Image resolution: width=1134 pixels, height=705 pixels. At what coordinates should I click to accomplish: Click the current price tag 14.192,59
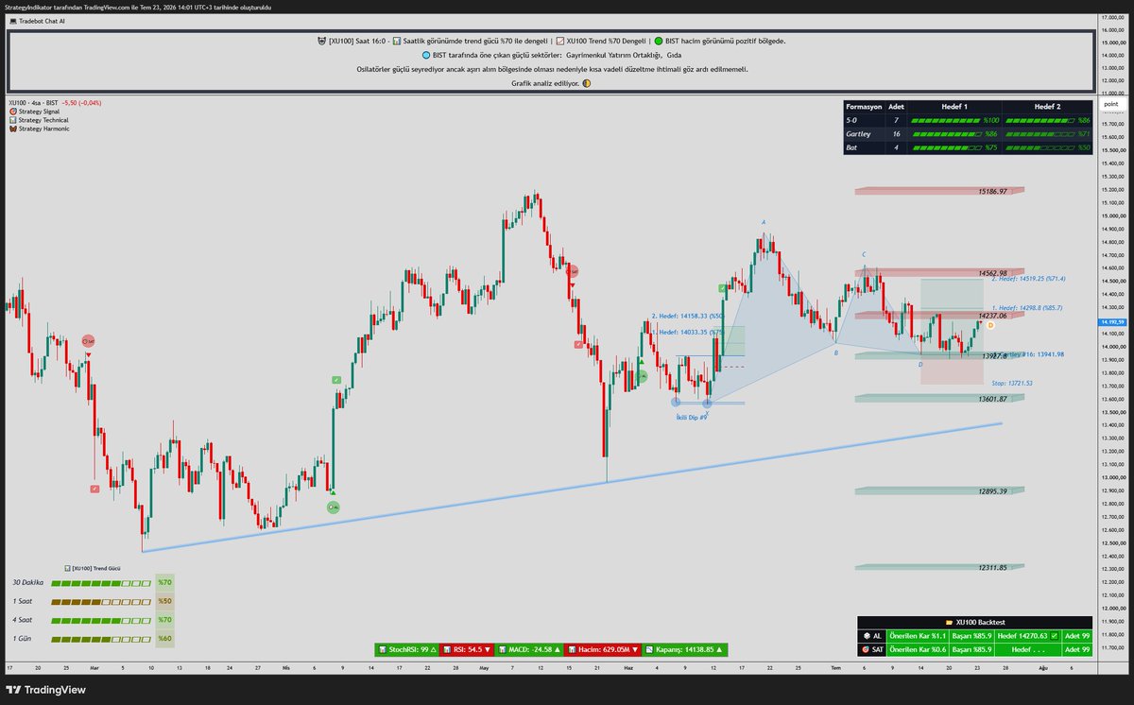point(1111,322)
